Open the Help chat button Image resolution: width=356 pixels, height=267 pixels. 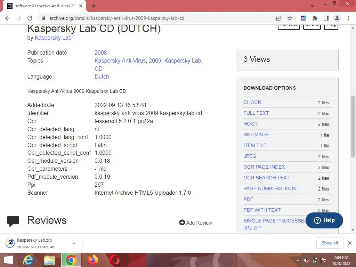click(324, 220)
